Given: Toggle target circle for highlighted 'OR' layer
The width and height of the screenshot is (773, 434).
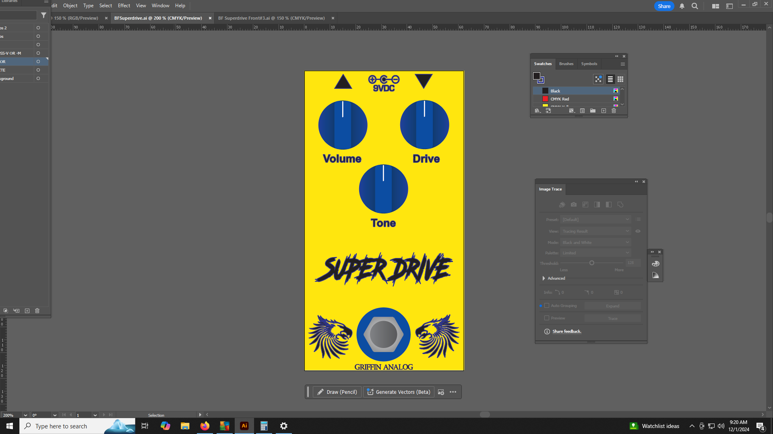Looking at the screenshot, I should click(x=38, y=61).
